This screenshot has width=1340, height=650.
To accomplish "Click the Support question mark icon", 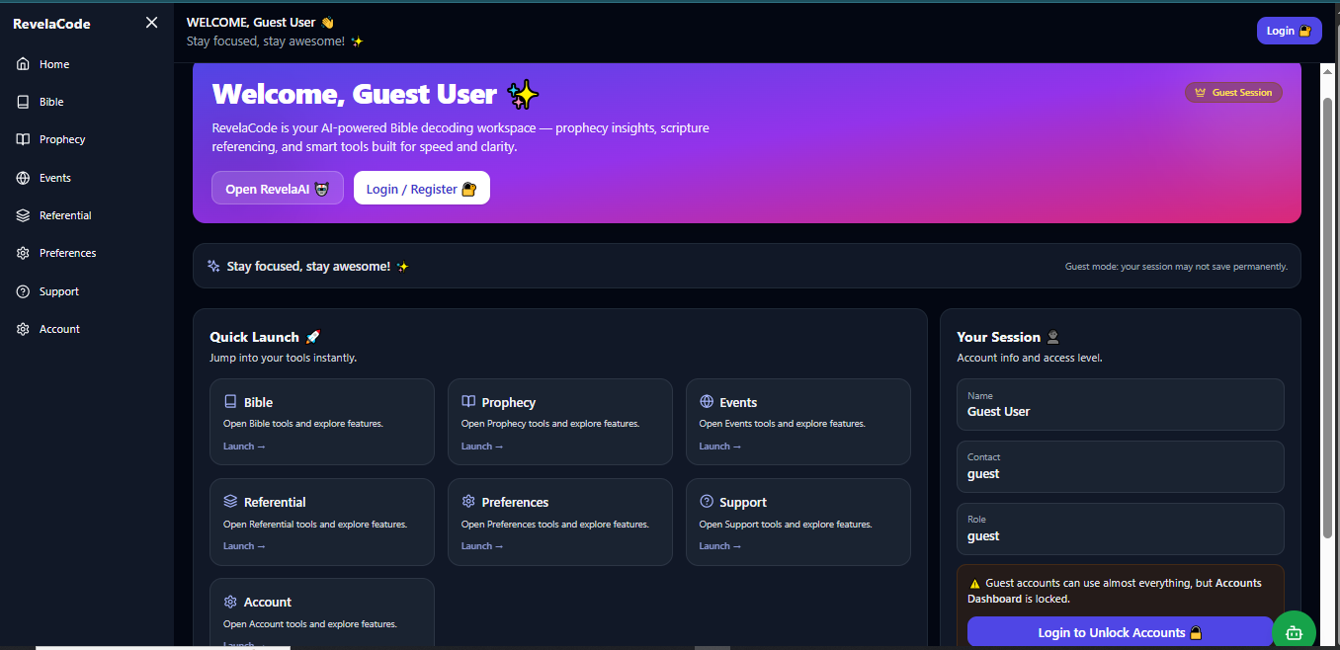I will (x=24, y=290).
